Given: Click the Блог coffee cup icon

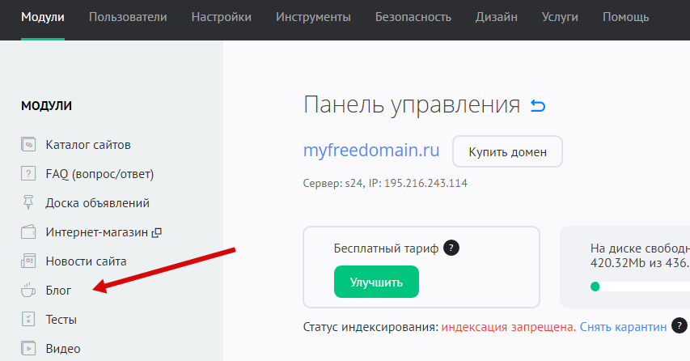Looking at the screenshot, I should (29, 290).
